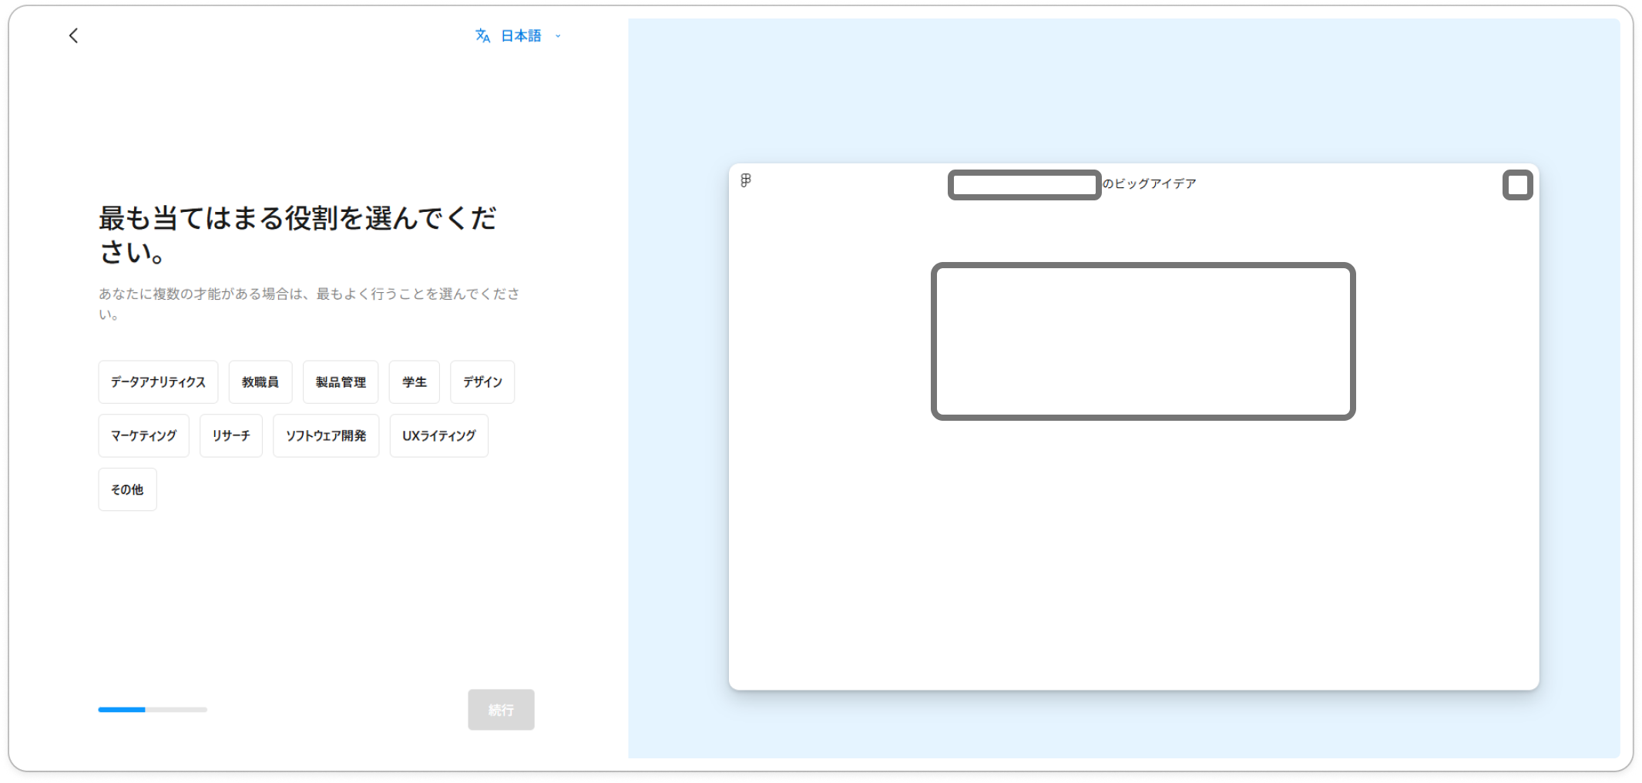1642x783 pixels.
Task: Click the square avatar placeholder in preview
Action: click(x=1517, y=185)
